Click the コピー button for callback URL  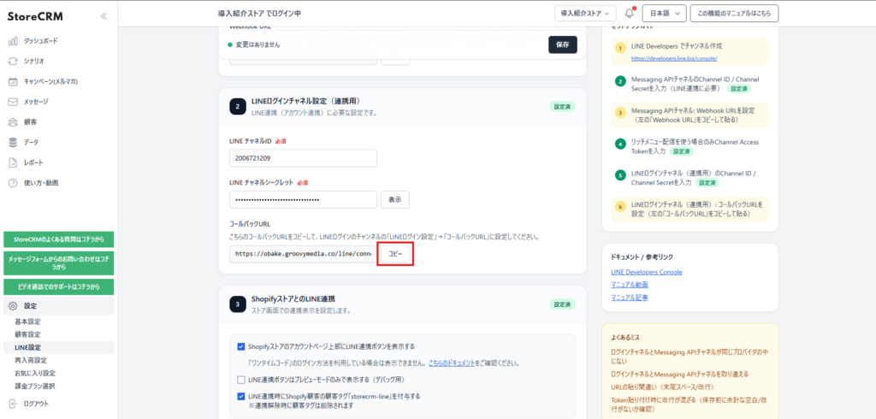pyautogui.click(x=395, y=254)
